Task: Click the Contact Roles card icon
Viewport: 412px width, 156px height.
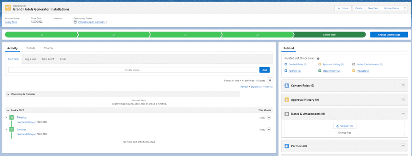Action: click(286, 86)
